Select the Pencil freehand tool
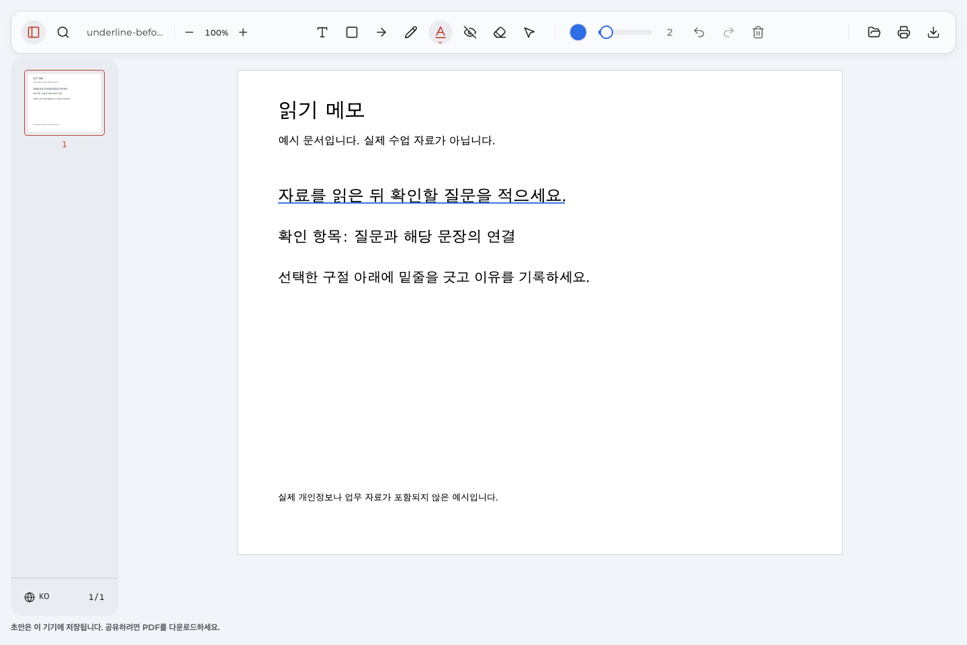This screenshot has height=645, width=967. click(411, 32)
